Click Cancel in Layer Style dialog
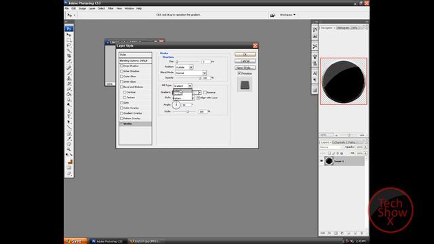434x244 pixels. [245, 61]
